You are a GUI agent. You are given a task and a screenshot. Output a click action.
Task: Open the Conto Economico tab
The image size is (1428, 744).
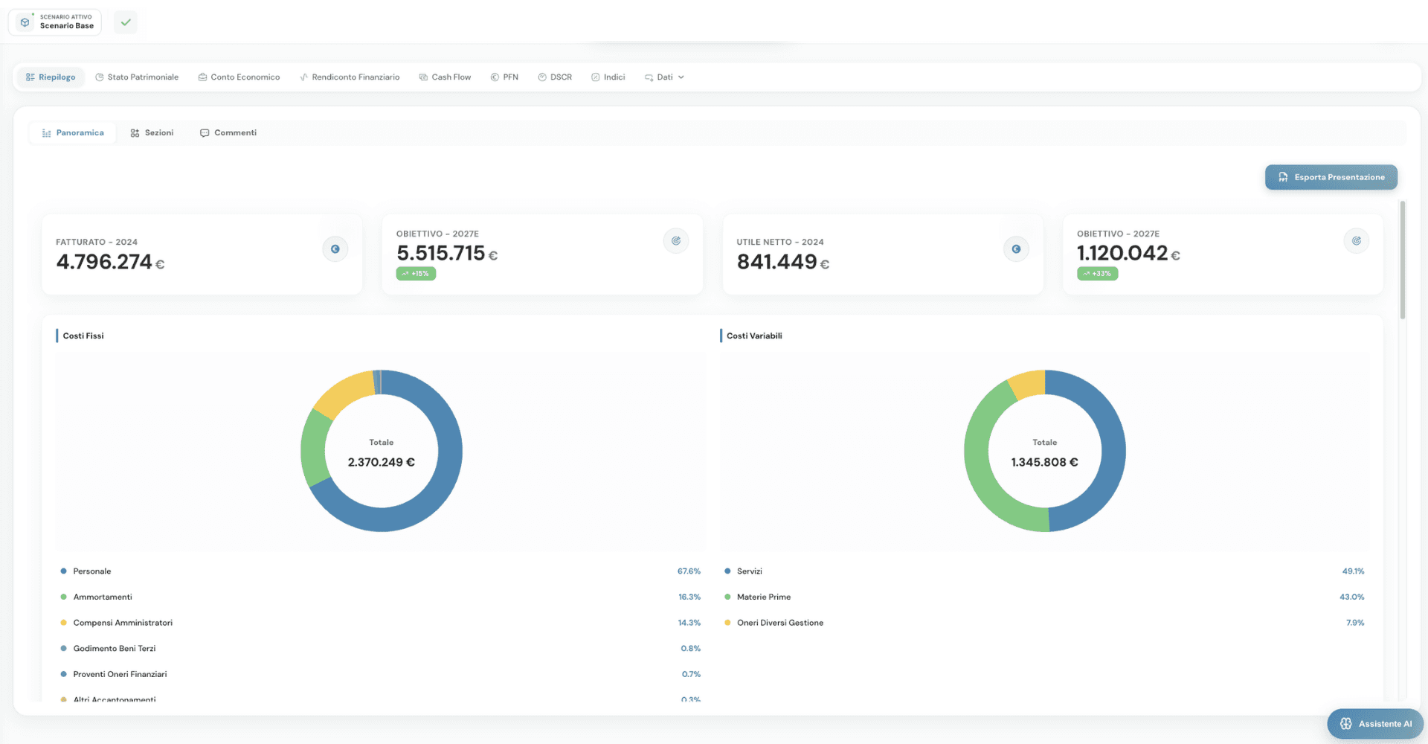click(x=239, y=77)
